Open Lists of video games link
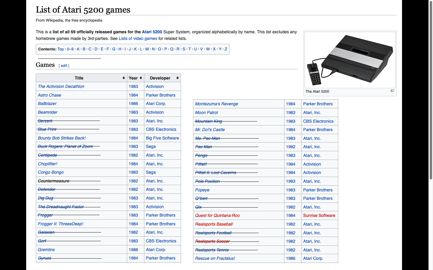433x270 pixels. click(x=138, y=38)
